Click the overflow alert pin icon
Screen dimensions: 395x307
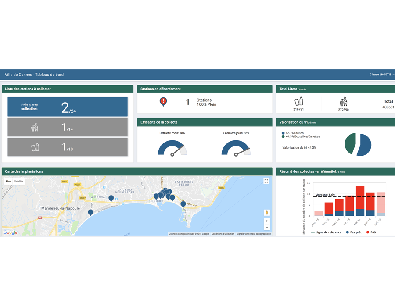(x=163, y=102)
